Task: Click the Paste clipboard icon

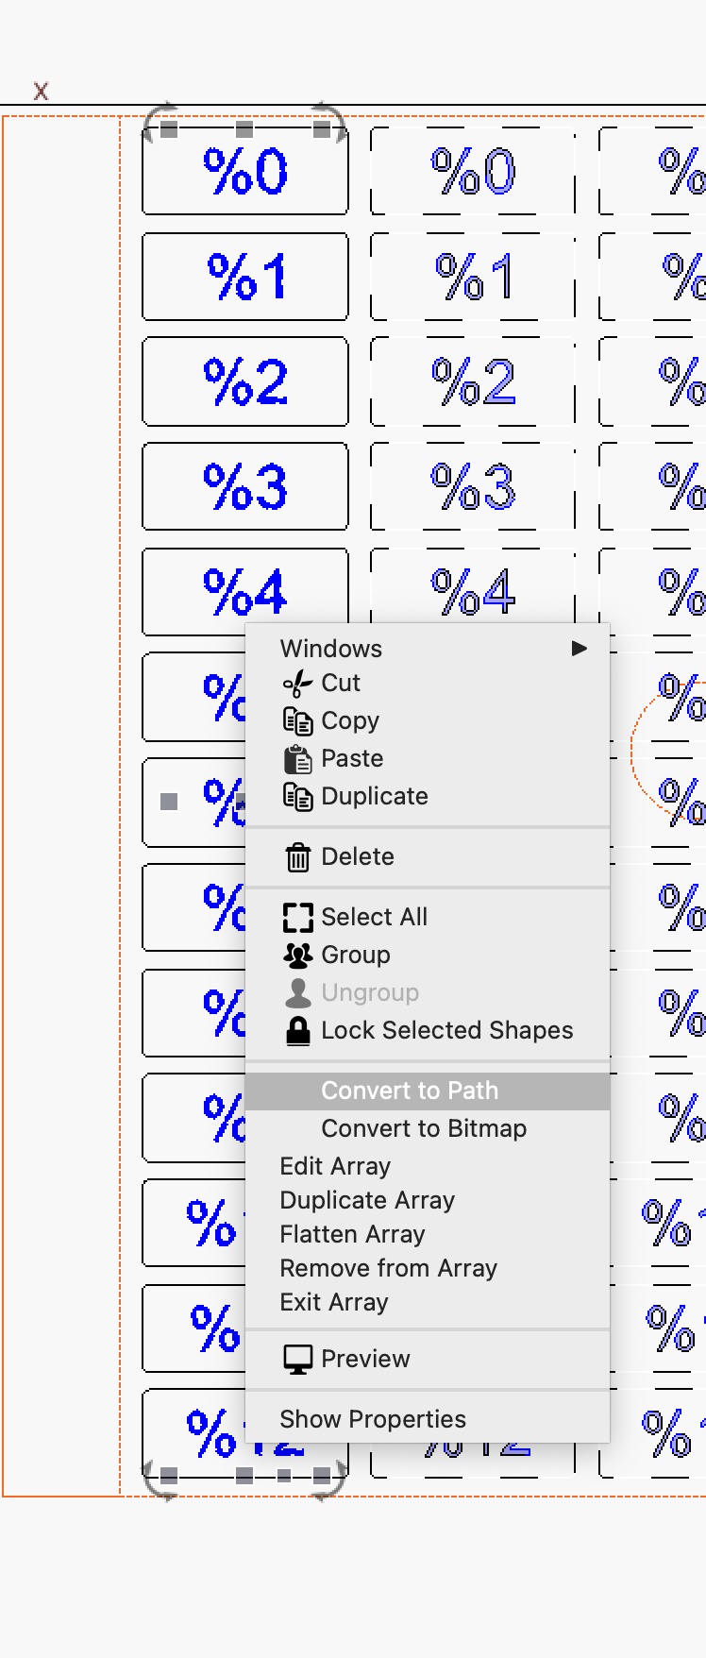Action: (297, 759)
